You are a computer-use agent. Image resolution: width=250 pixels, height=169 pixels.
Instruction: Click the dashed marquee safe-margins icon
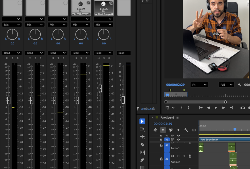click(167, 108)
